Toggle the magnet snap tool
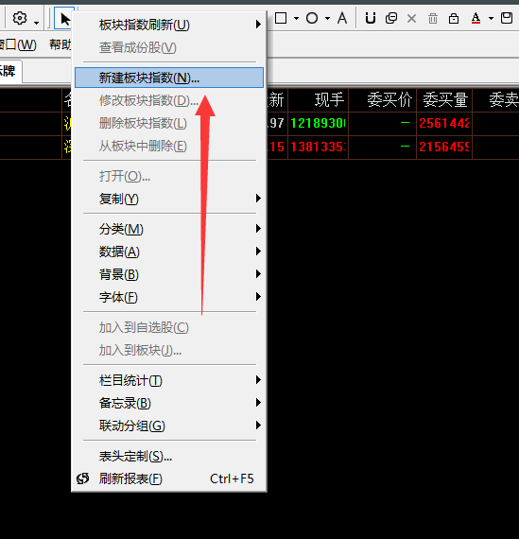Screen dimensions: 519x539 371,18
